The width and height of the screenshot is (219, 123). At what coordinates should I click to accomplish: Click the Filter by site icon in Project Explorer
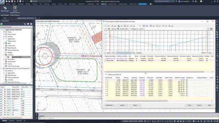(x=118, y=29)
